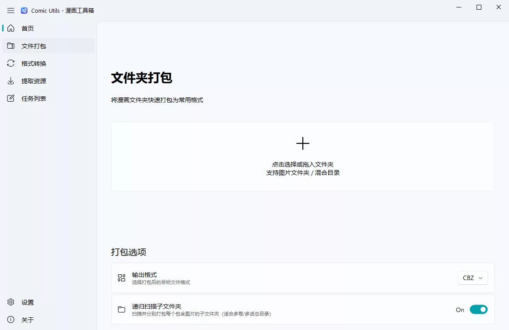Click the 点击选择或拖入文件夹 drop area text

[302, 164]
